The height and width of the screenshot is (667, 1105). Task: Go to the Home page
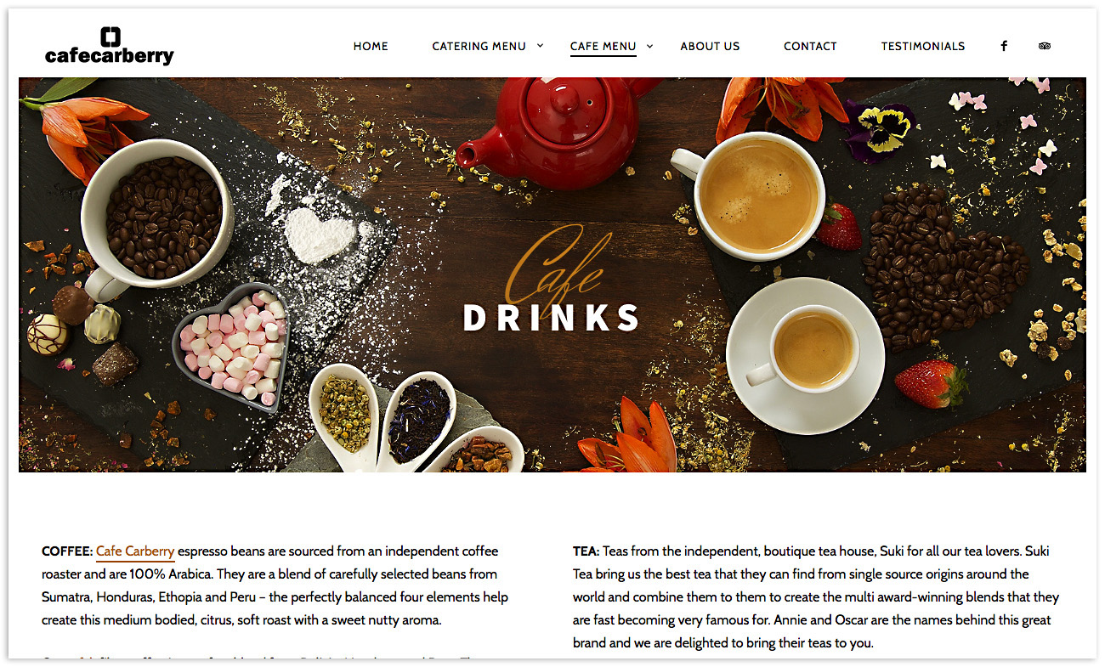[x=371, y=47]
